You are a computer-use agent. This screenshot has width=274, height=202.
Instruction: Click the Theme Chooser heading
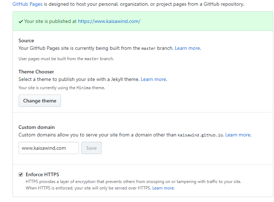click(x=36, y=72)
